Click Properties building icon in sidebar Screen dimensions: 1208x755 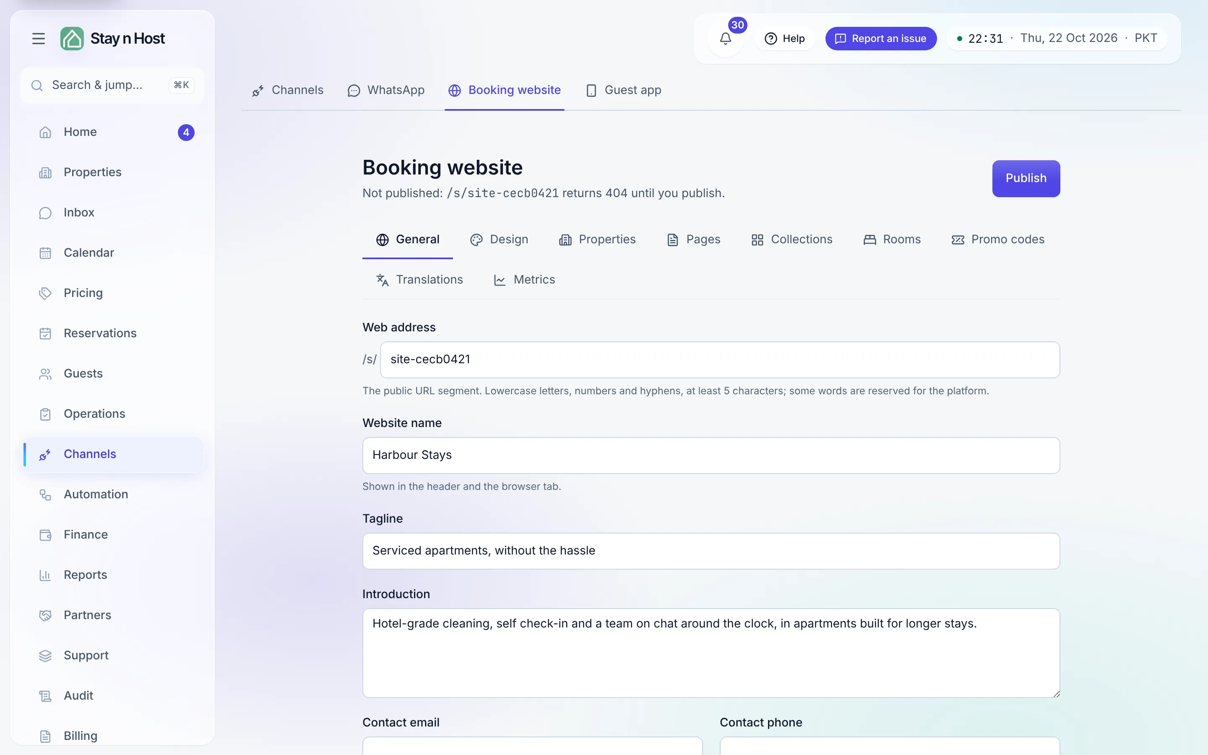pyautogui.click(x=45, y=173)
